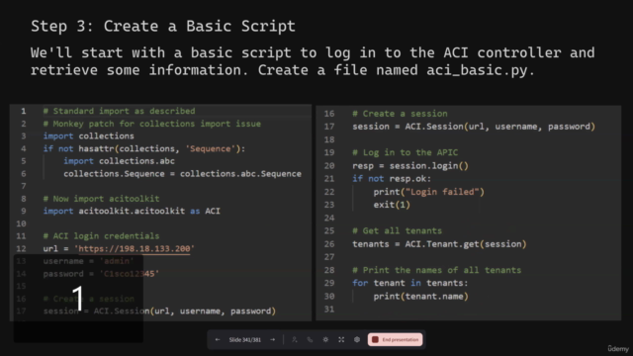Toggle the sun-shaped light/dark theme icon

tap(325, 340)
